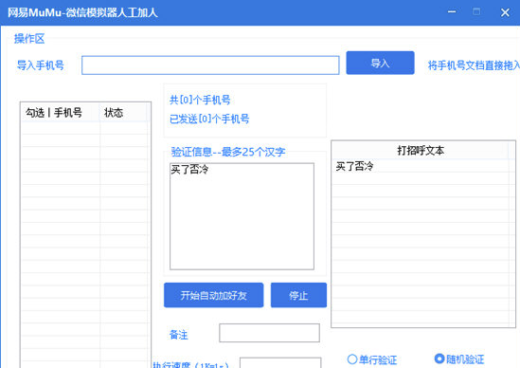Click the 操作区 section label
Image resolution: width=520 pixels, height=368 pixels.
click(29, 39)
